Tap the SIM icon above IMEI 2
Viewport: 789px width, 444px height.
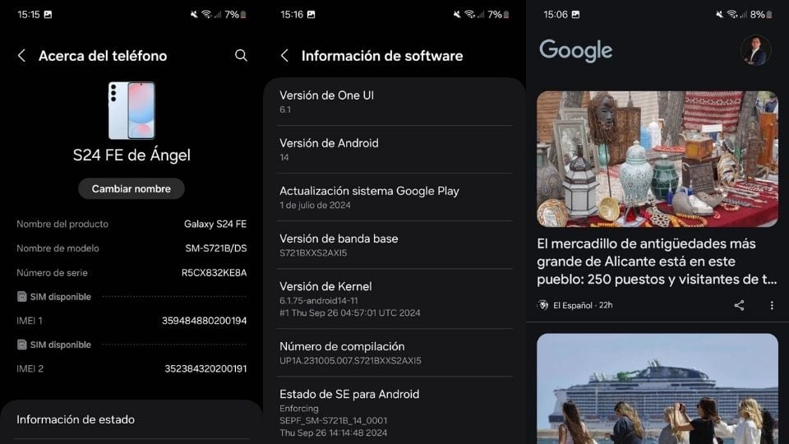click(21, 345)
